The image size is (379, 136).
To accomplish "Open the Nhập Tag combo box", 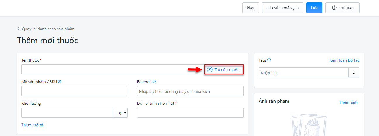I will pyautogui.click(x=303, y=73).
